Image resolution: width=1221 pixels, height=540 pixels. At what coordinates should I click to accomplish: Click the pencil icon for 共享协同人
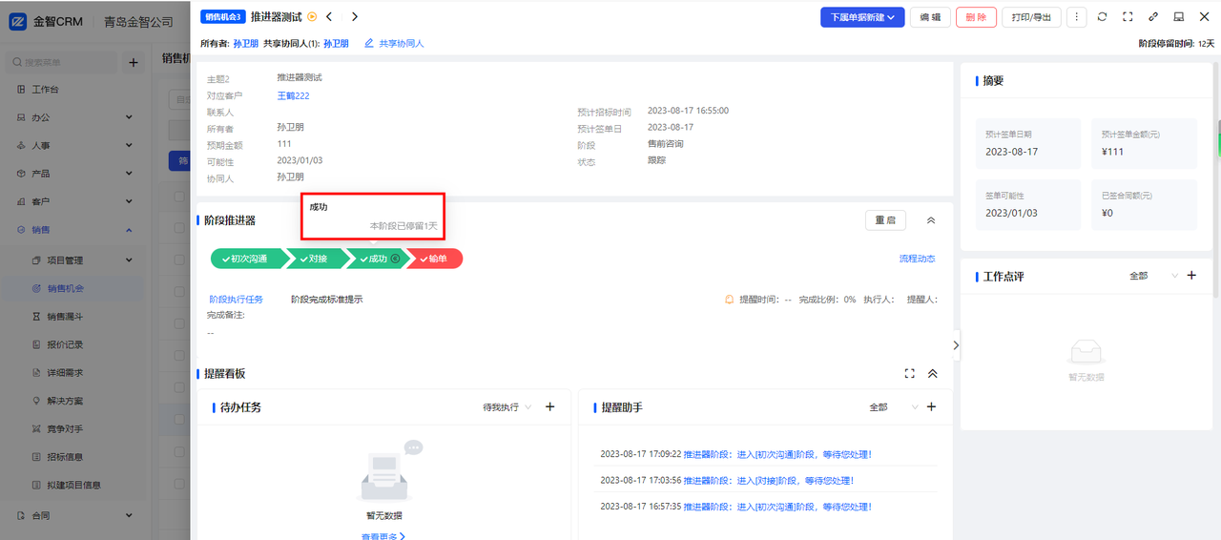pos(369,44)
